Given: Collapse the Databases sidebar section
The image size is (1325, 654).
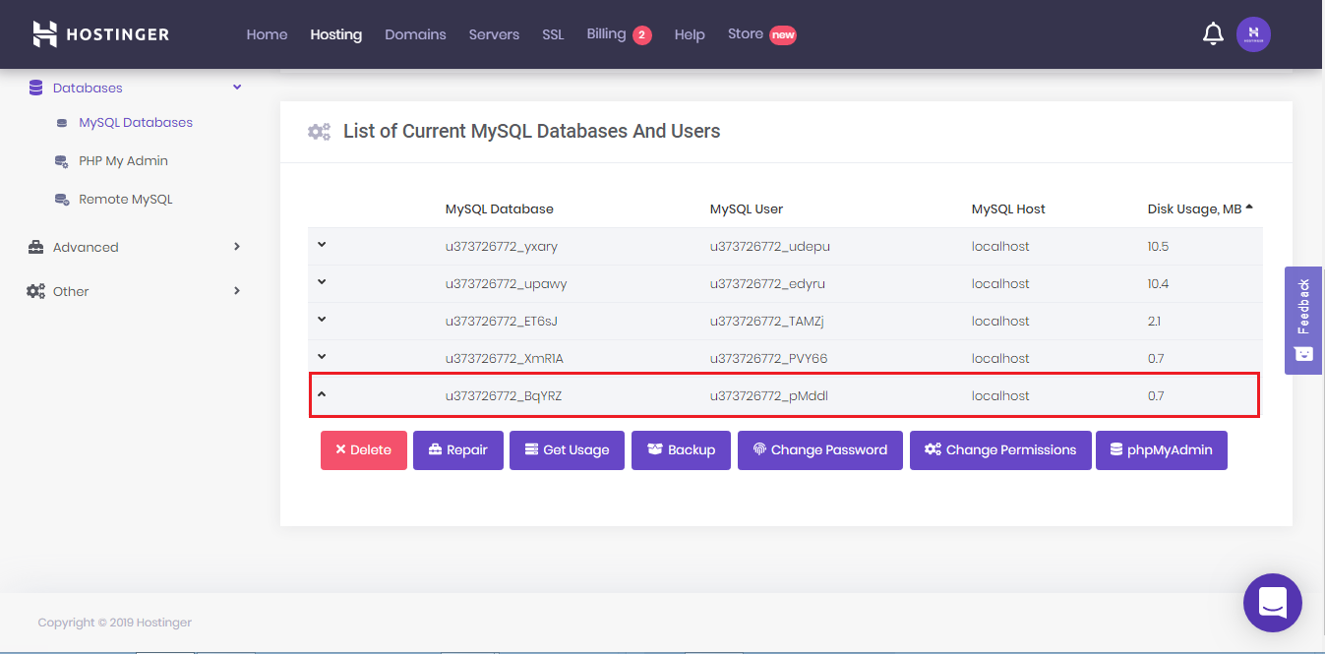Looking at the screenshot, I should pos(237,88).
